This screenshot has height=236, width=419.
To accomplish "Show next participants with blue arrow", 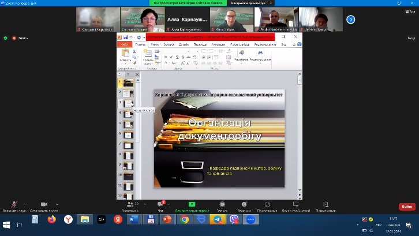I will tap(350, 20).
